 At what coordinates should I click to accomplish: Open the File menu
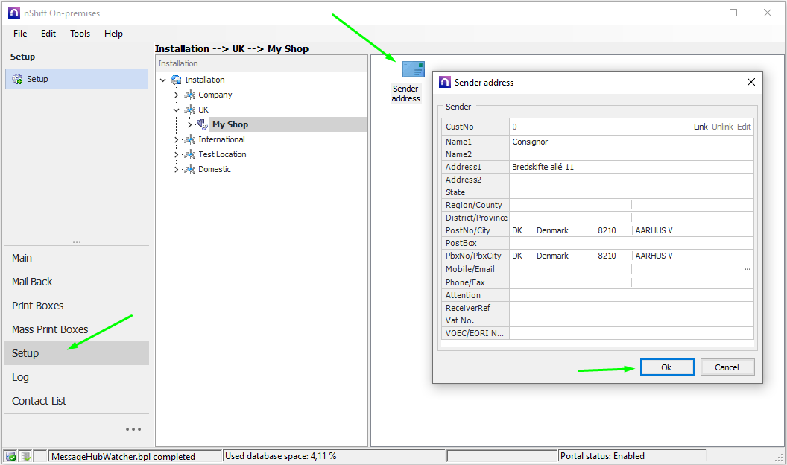20,34
